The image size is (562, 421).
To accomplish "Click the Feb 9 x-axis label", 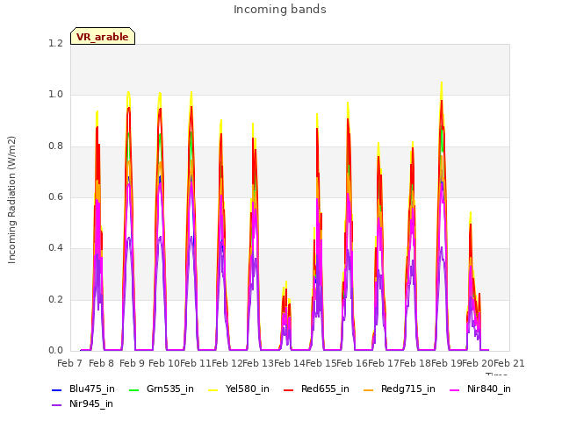I will tap(132, 363).
